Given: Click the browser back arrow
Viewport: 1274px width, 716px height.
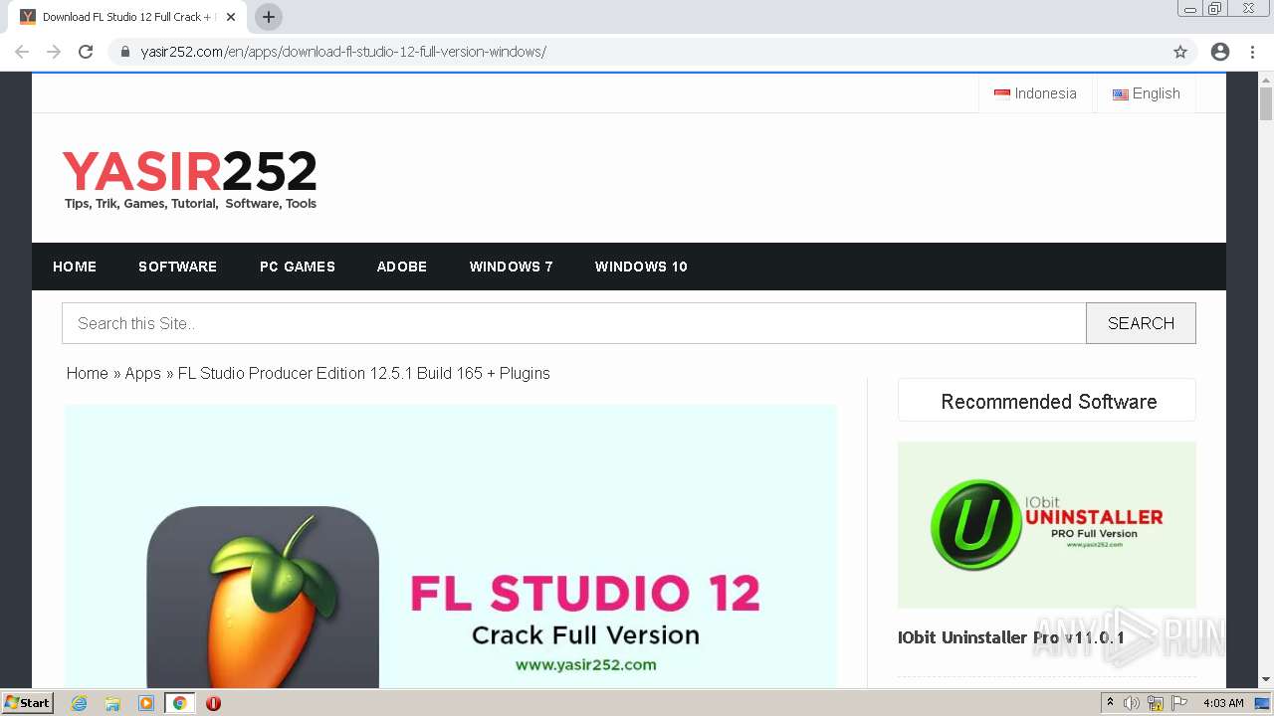Looking at the screenshot, I should pos(22,52).
